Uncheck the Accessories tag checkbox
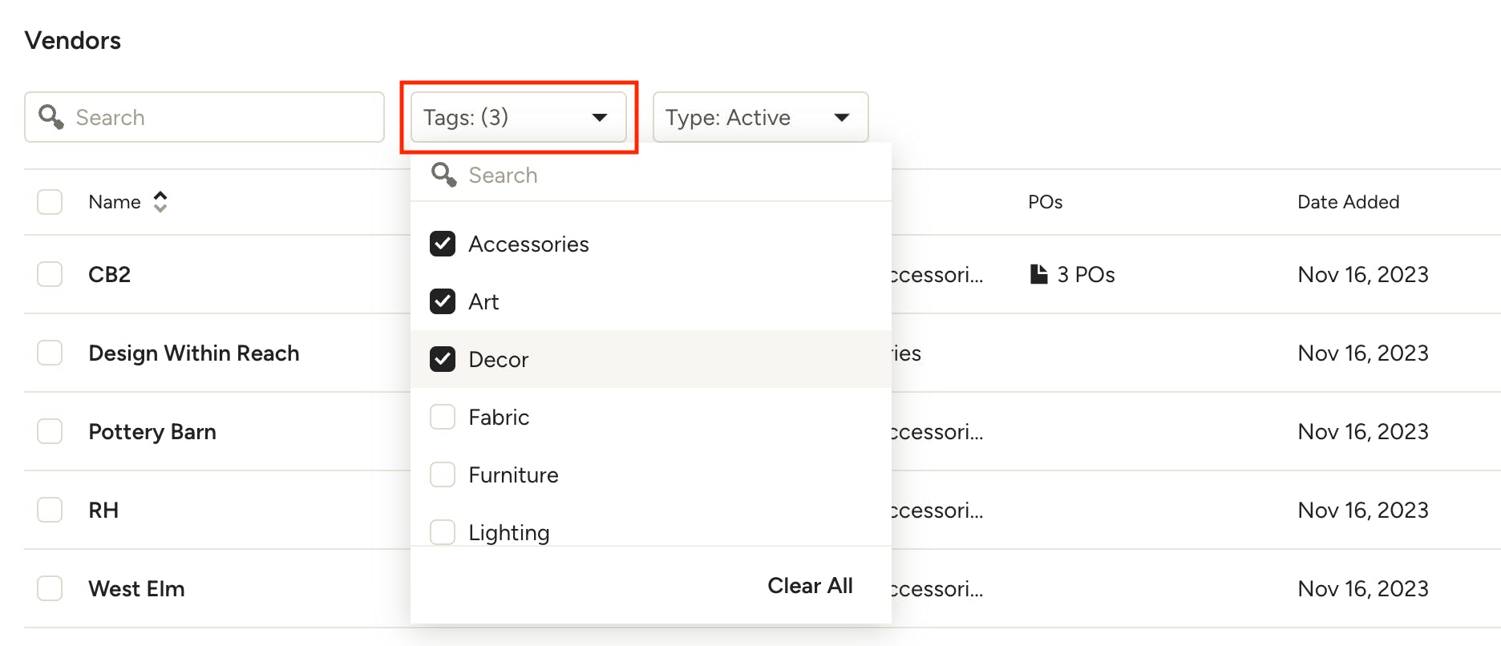This screenshot has width=1501, height=646. coord(443,244)
